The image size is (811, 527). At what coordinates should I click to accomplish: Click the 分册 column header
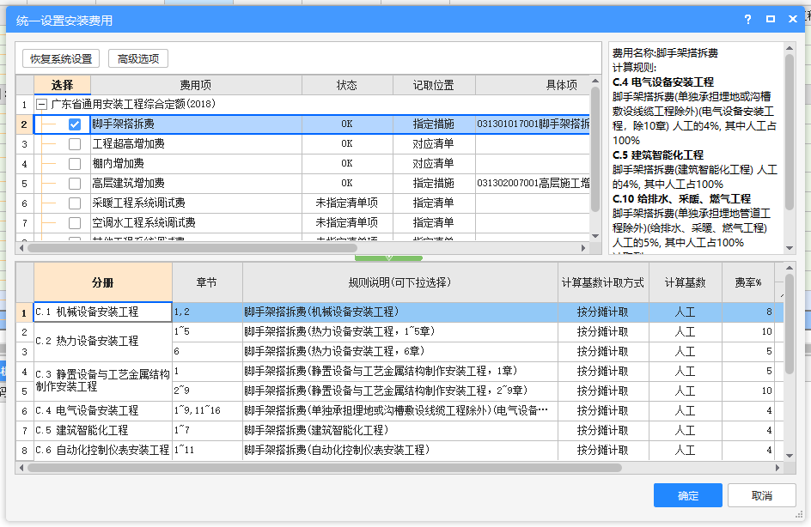click(103, 282)
